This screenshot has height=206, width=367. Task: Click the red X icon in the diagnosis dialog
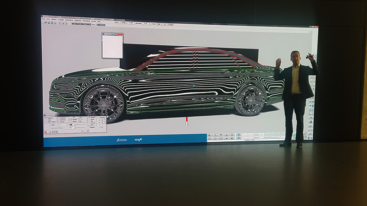[x=46, y=132]
